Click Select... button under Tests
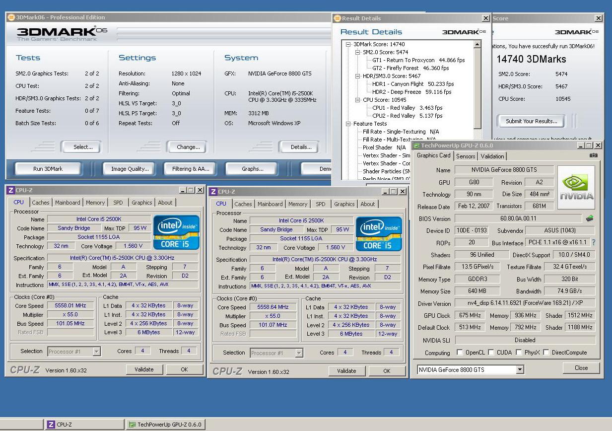Viewport: 612px width, 431px height. tap(83, 147)
